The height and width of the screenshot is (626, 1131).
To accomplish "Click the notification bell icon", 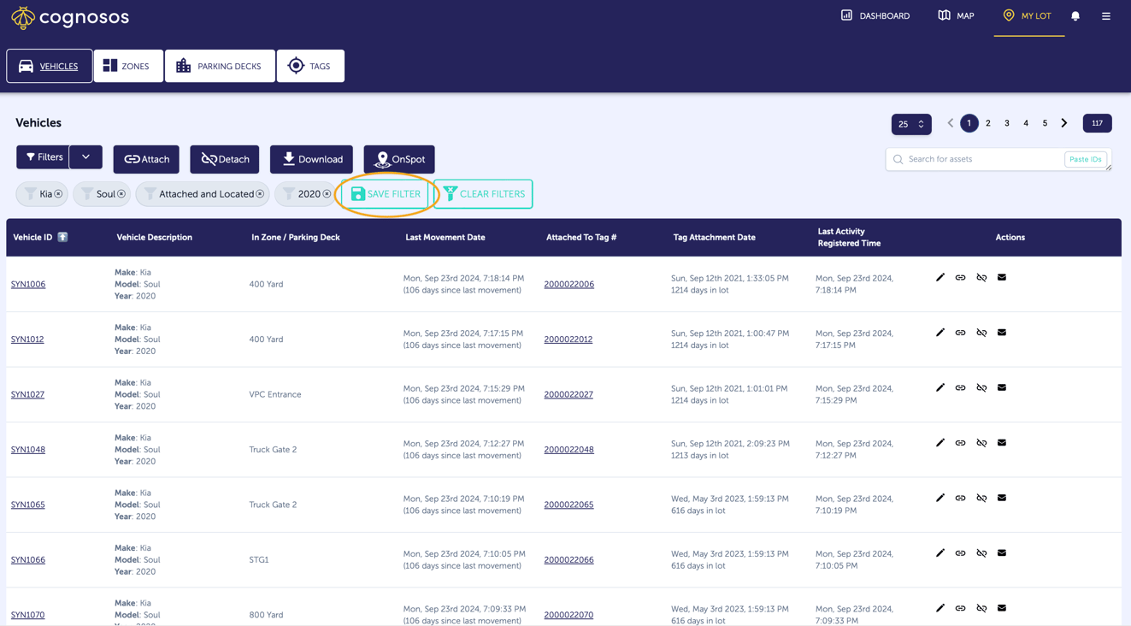I will click(x=1075, y=16).
